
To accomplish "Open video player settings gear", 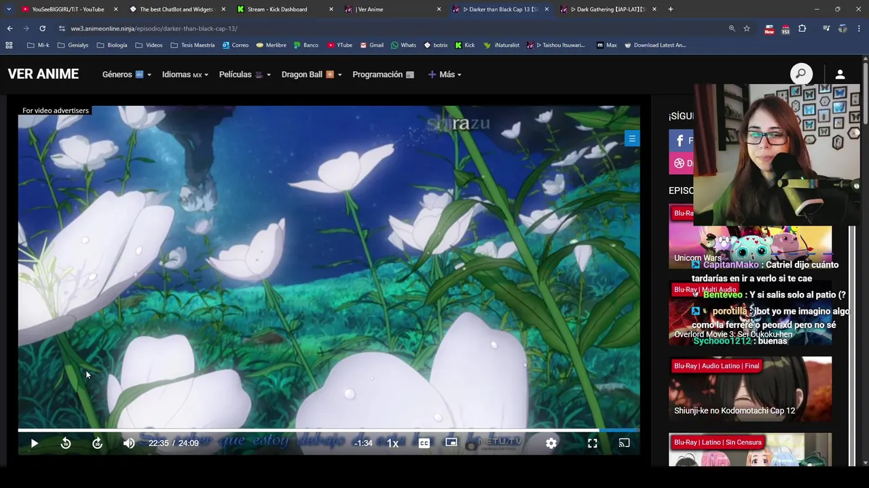I will pos(551,443).
